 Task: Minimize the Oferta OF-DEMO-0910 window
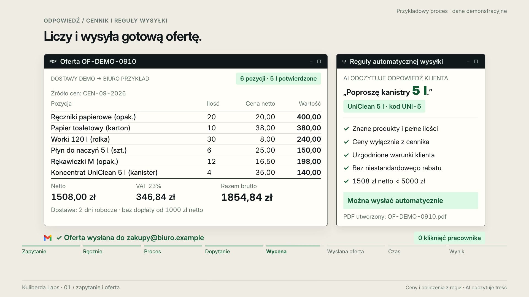(311, 62)
